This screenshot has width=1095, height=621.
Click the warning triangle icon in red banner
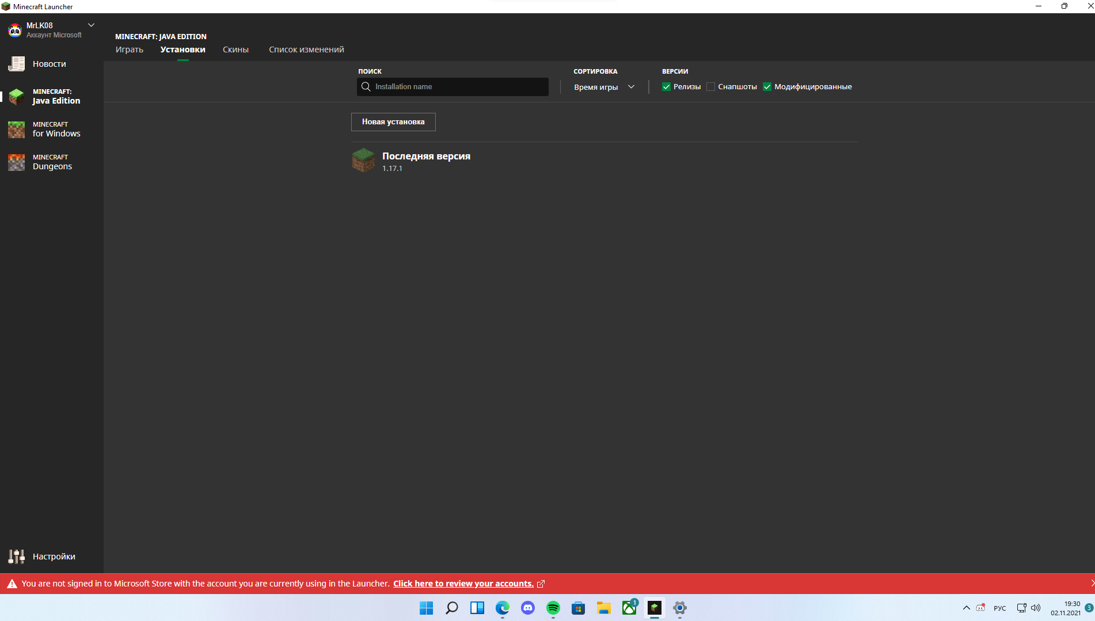12,584
